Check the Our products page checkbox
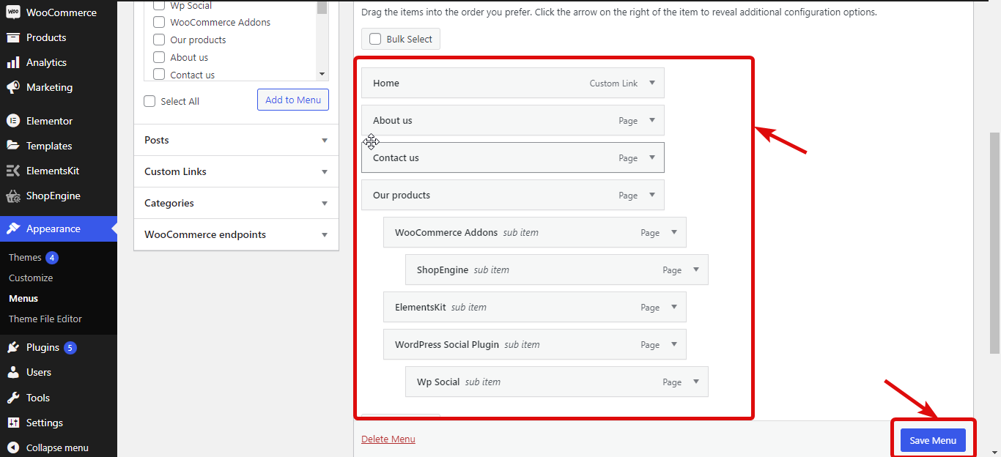The height and width of the screenshot is (457, 1001). pos(159,40)
